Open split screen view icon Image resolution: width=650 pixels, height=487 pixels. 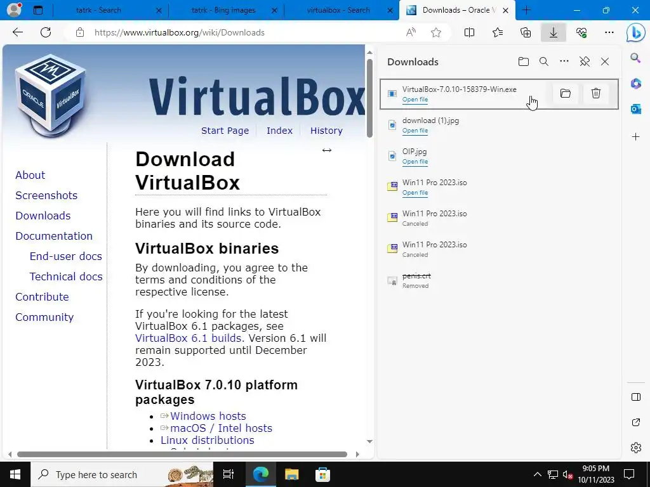(x=469, y=32)
